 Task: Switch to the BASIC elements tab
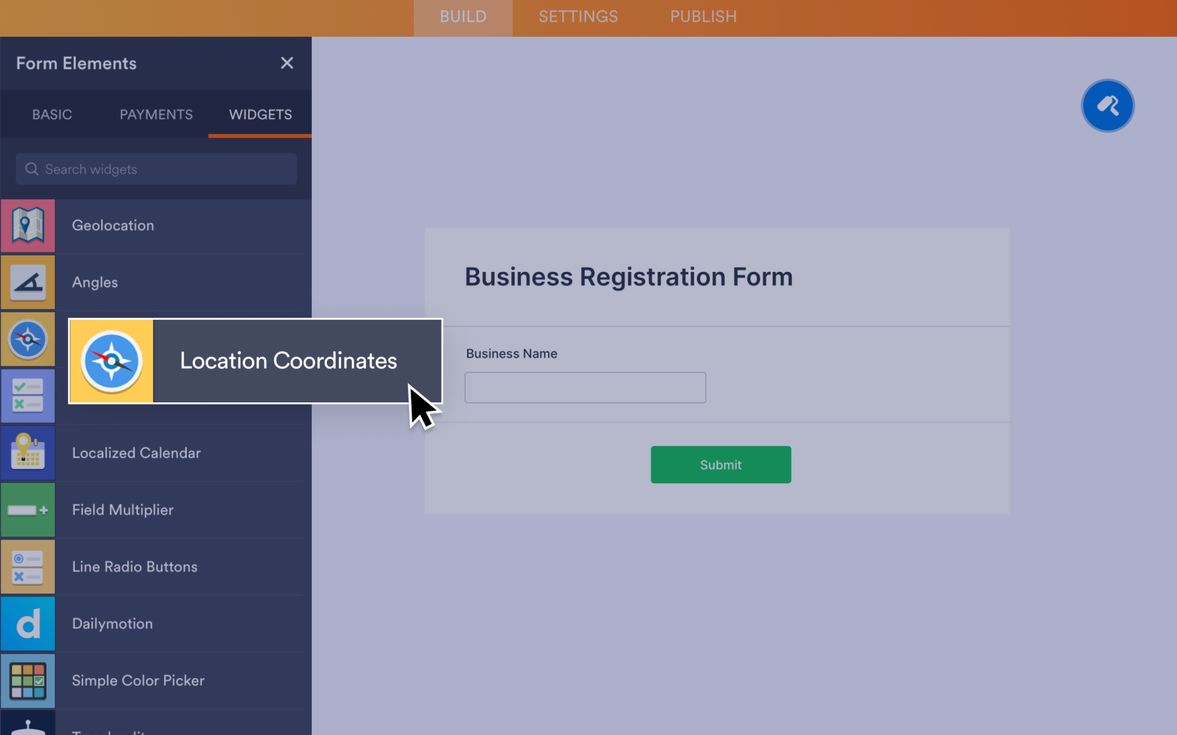52,114
